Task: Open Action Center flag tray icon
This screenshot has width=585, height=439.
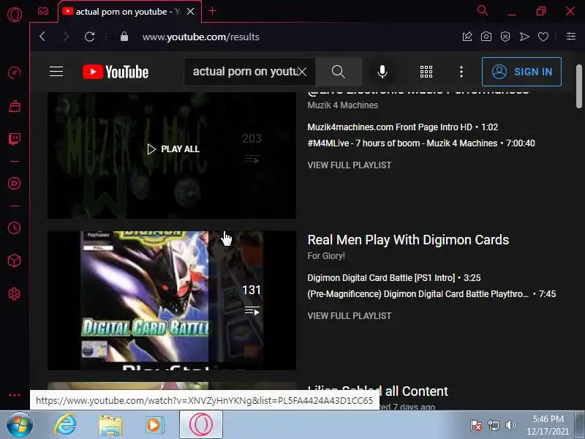Action: [476, 425]
